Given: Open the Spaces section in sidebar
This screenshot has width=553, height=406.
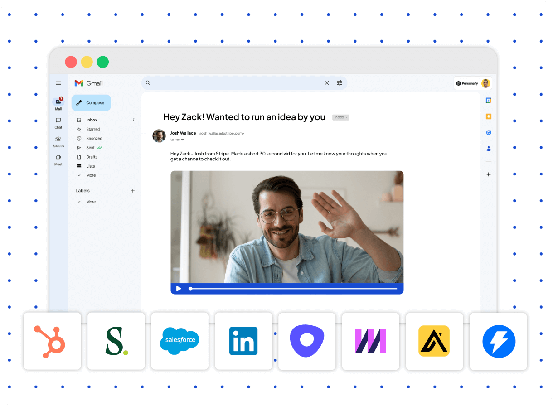Looking at the screenshot, I should pos(58,142).
